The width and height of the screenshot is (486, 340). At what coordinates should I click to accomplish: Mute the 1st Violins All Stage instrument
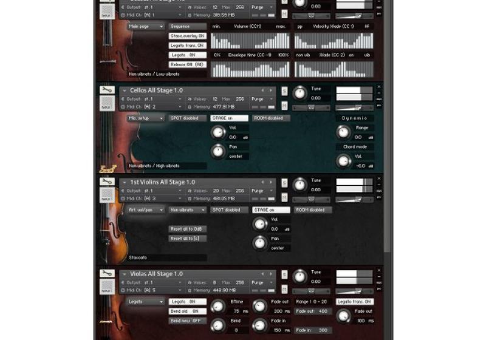(284, 197)
